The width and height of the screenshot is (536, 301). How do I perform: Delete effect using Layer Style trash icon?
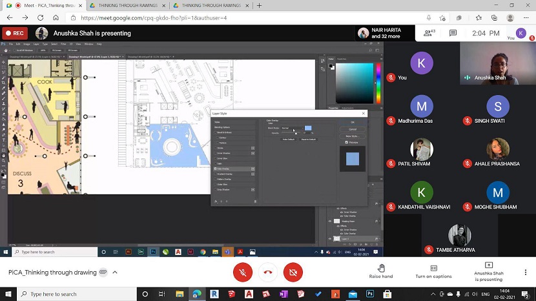255,202
